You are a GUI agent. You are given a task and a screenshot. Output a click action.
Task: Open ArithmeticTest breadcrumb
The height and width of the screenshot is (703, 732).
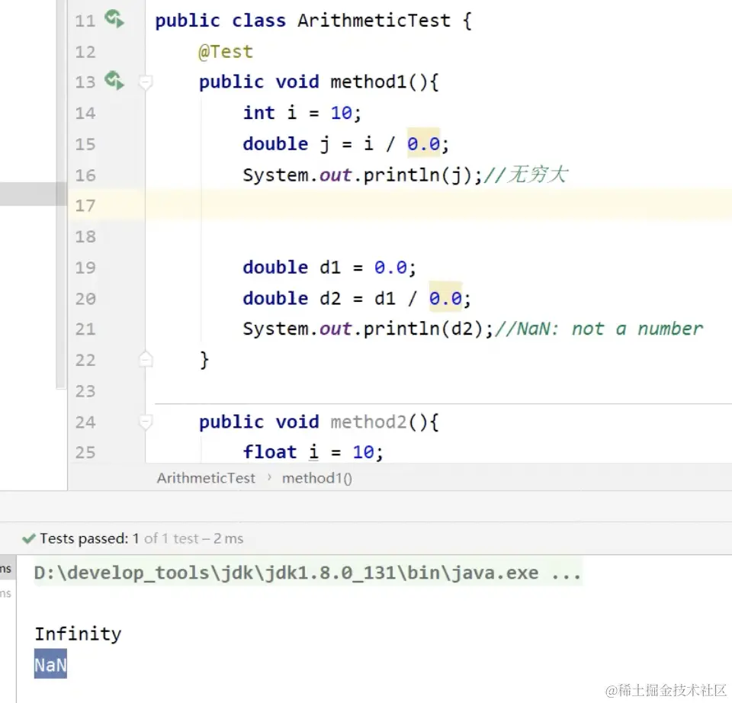(x=206, y=478)
